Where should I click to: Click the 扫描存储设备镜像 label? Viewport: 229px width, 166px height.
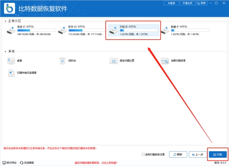(27, 73)
